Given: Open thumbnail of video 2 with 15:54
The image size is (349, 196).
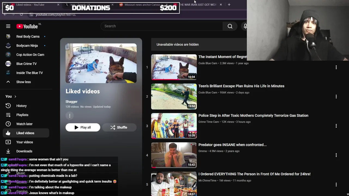Looking at the screenshot, I should coord(174,97).
